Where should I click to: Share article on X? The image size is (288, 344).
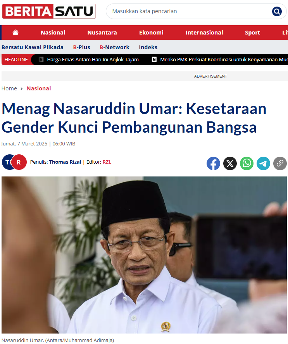tap(230, 163)
